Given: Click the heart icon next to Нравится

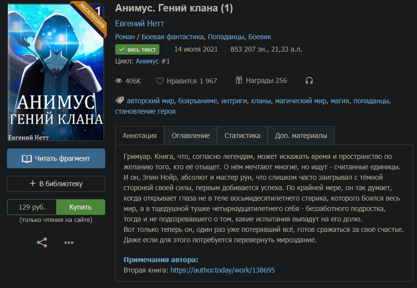Looking at the screenshot, I should 159,81.
